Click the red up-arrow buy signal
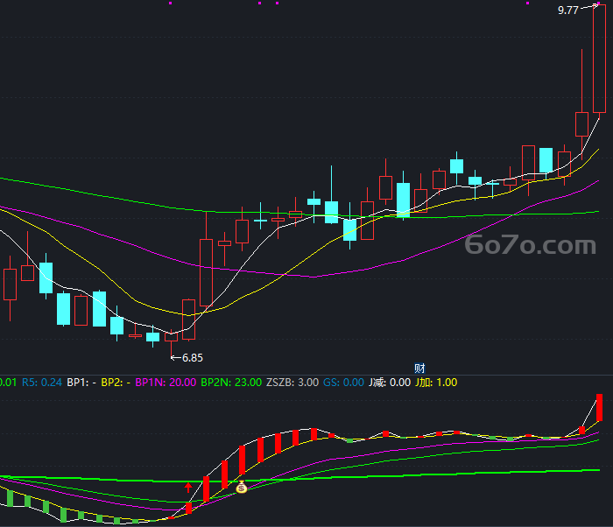Viewport: 613px width, 527px height. [188, 487]
